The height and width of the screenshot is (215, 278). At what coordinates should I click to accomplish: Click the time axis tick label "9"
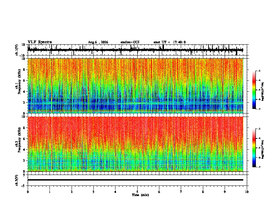click(225, 192)
